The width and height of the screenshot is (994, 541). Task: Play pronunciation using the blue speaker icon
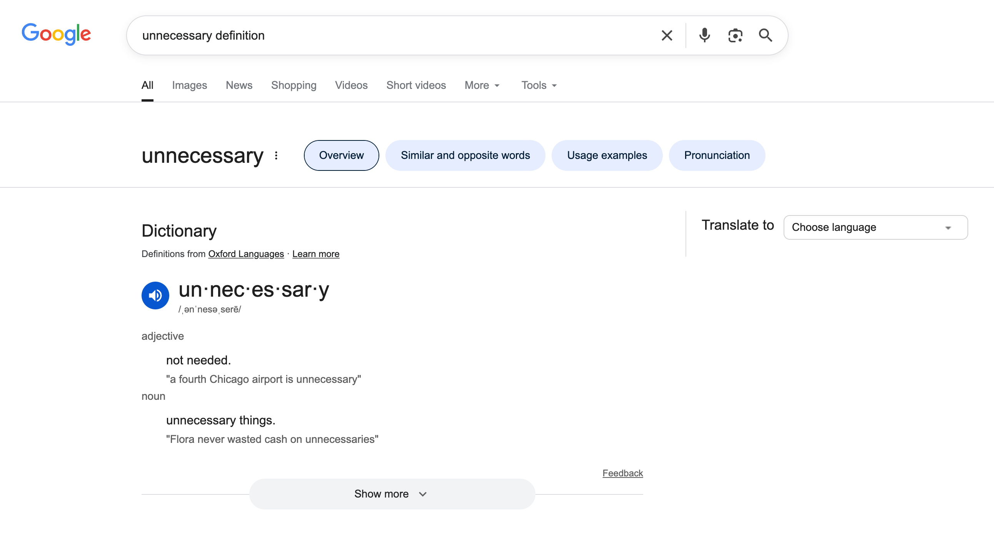155,295
